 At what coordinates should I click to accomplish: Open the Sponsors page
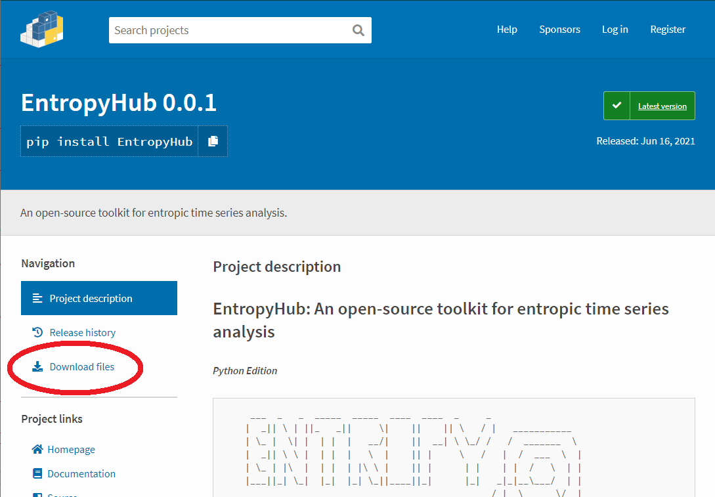559,30
